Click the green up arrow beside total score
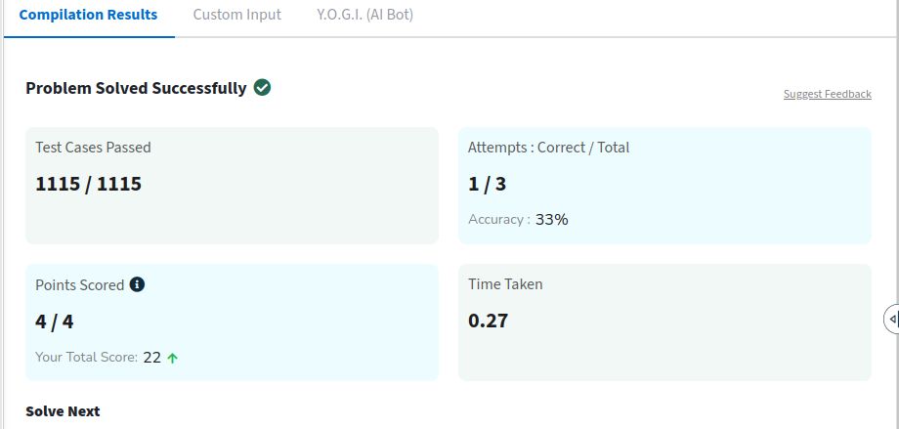The height and width of the screenshot is (429, 899). pyautogui.click(x=173, y=358)
